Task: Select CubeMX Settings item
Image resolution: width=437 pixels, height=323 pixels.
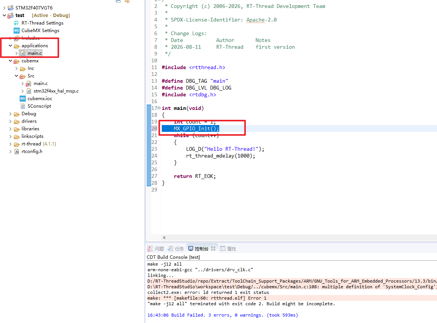Action: [x=40, y=30]
